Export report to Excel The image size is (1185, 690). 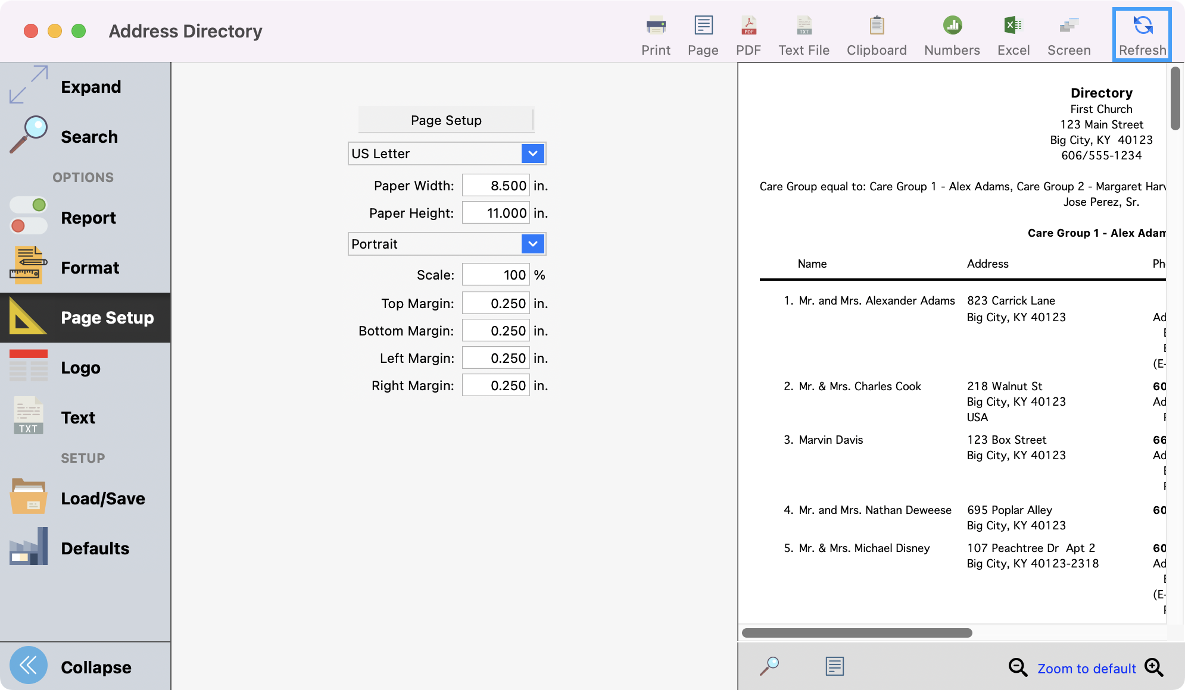pyautogui.click(x=1013, y=35)
